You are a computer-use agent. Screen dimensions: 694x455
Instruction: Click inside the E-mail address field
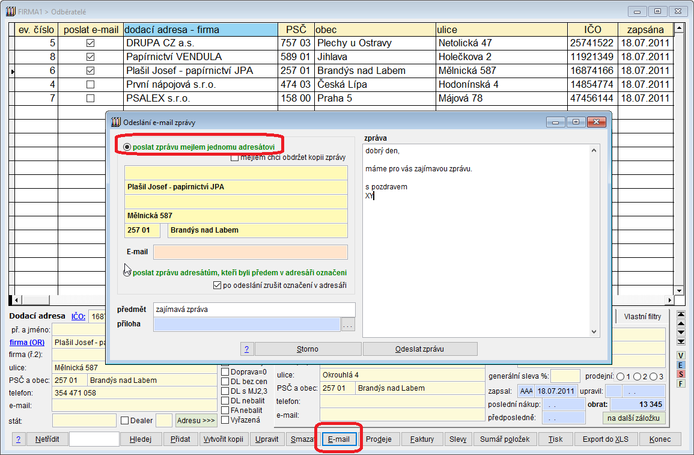[x=250, y=252]
